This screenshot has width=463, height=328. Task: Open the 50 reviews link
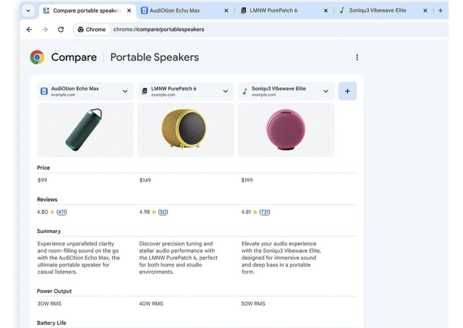[x=163, y=212]
